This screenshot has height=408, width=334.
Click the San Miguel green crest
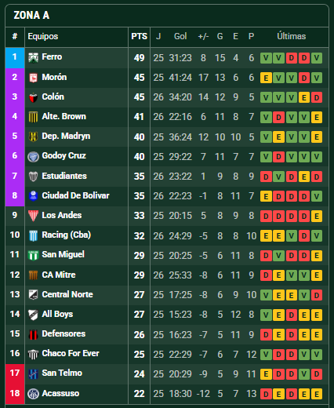pos(33,255)
